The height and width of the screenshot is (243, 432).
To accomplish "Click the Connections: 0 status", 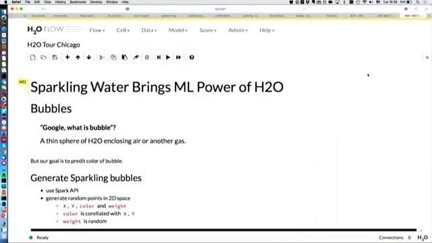I will coord(394,238).
